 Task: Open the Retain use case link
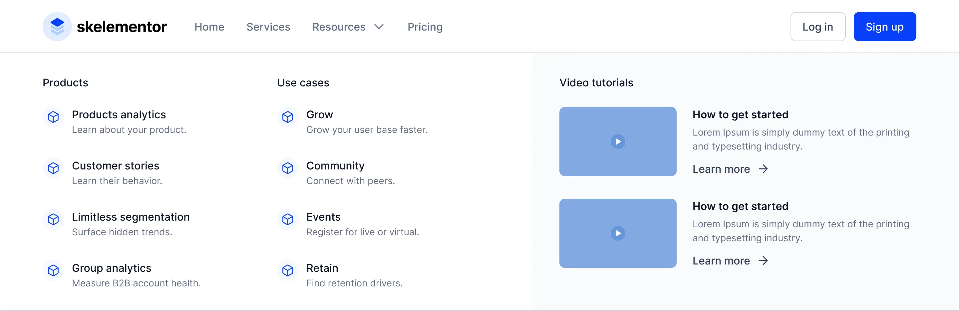[322, 268]
